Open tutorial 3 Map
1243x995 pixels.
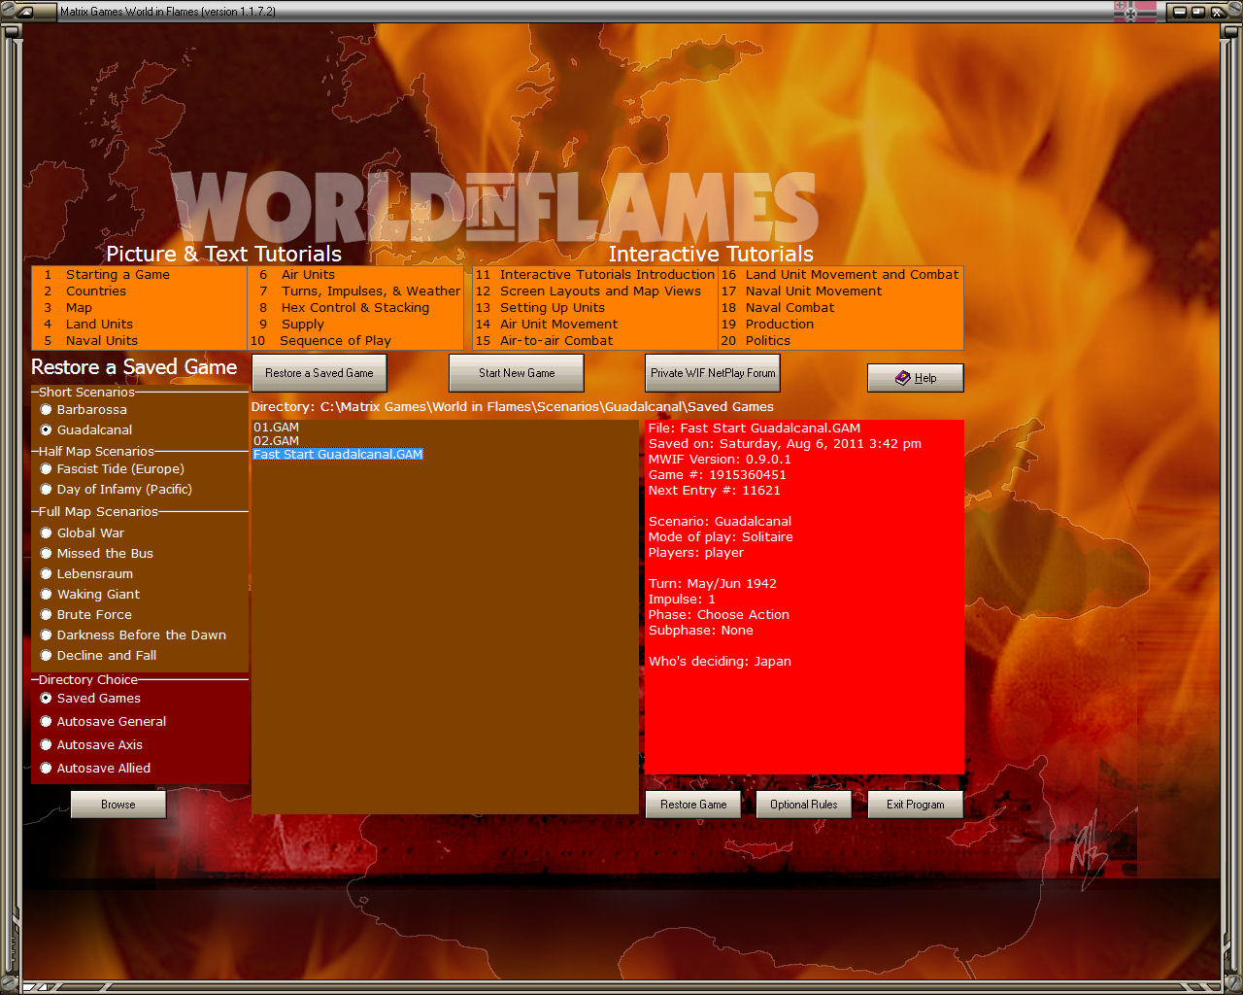[x=68, y=308]
